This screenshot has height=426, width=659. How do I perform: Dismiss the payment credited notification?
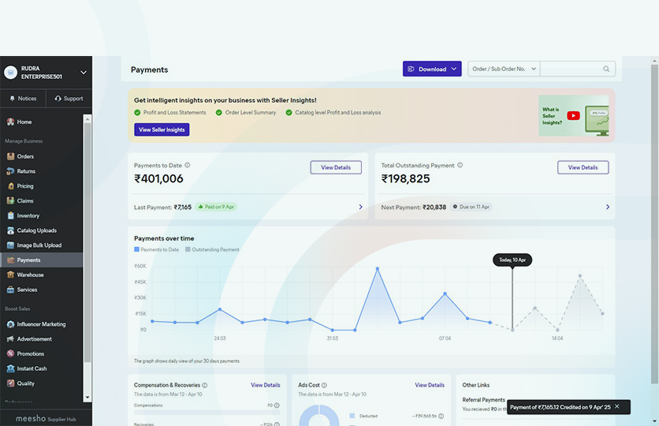coord(617,406)
